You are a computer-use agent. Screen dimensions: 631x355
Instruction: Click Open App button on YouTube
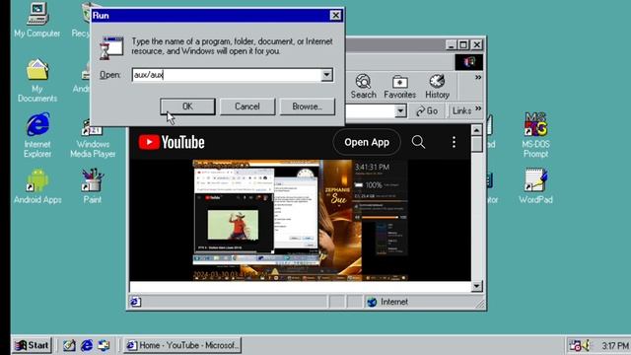pos(367,142)
